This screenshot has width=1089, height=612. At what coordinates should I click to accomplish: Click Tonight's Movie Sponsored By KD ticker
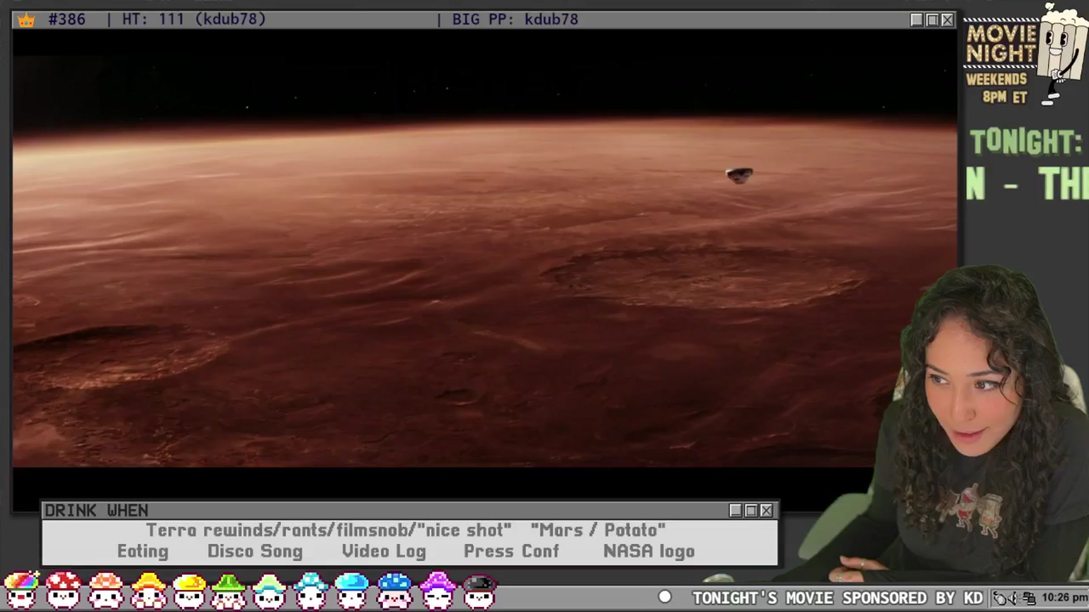click(837, 598)
